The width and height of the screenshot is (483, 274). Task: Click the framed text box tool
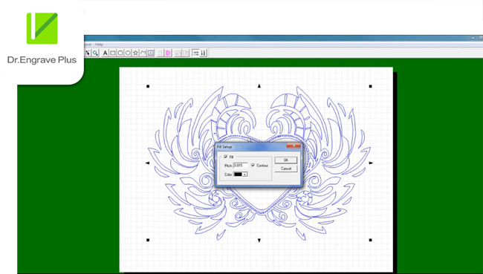point(151,53)
